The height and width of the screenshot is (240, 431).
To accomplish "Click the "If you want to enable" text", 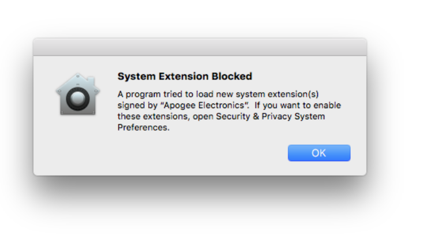I will click(x=298, y=105).
